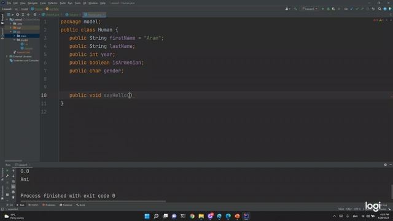Open the user account icon in toolbar
This screenshot has height=221, width=393.
pos(287,9)
